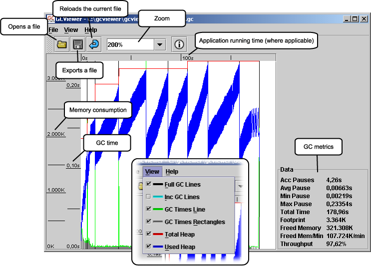The width and height of the screenshot is (371, 267).
Task: Click the blue Used Heap color swatch
Action: 158,247
